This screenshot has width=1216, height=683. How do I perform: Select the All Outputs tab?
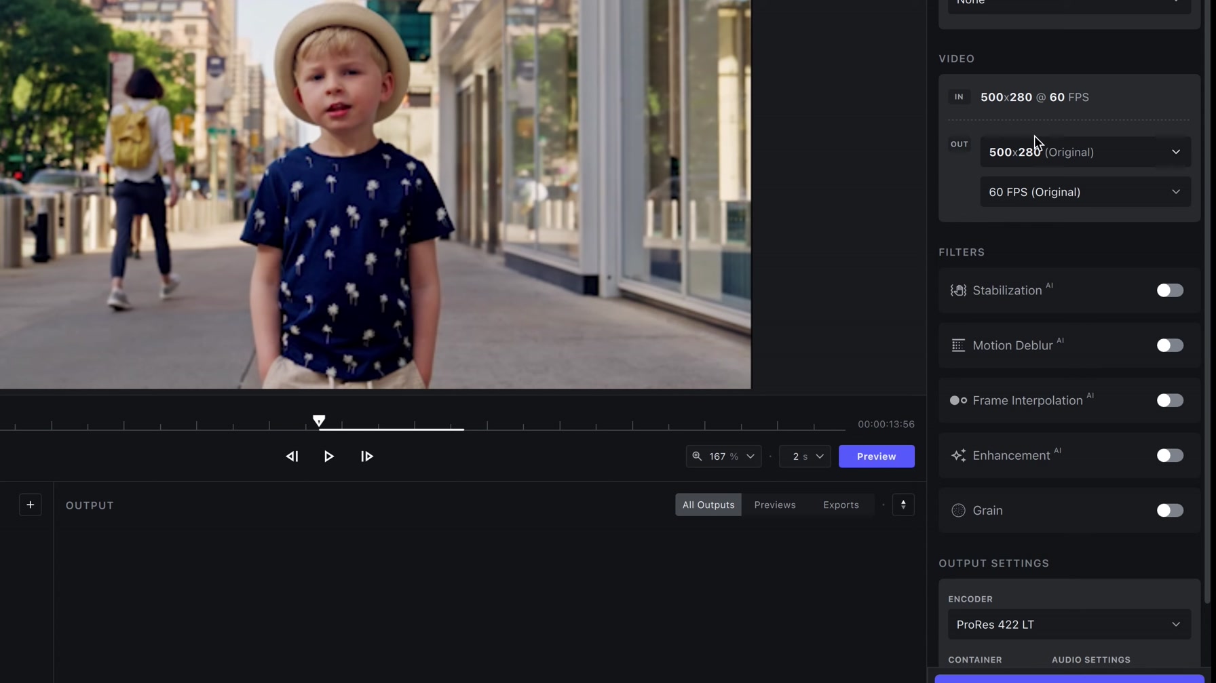click(x=708, y=505)
